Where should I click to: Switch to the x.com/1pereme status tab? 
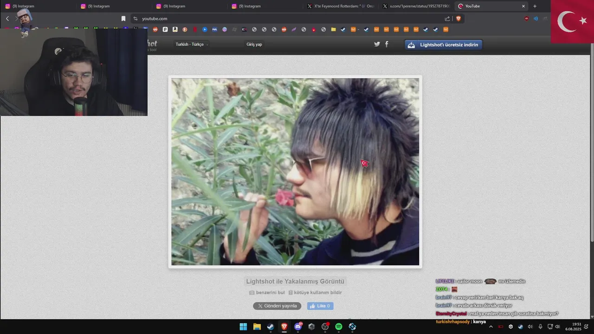pyautogui.click(x=416, y=6)
